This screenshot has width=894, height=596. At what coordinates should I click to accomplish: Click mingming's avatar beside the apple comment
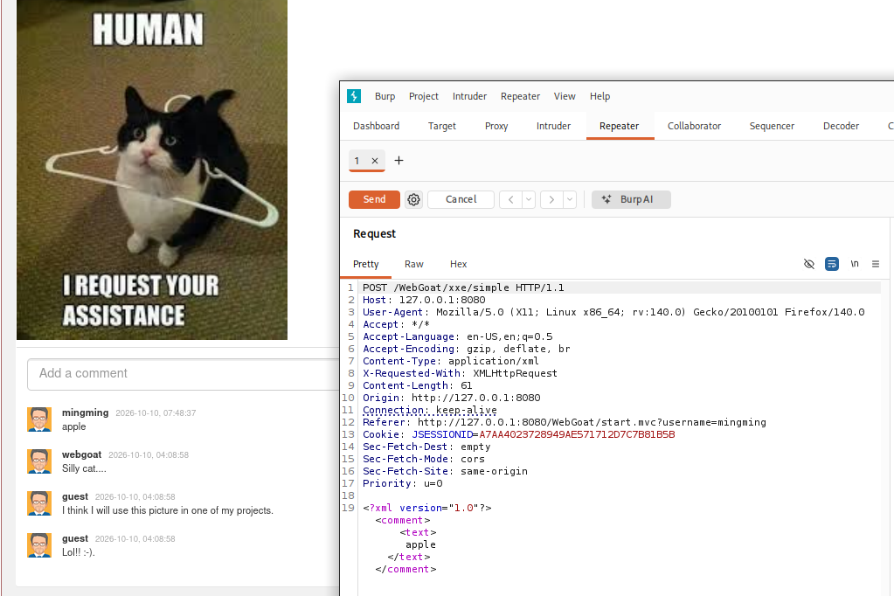point(39,419)
